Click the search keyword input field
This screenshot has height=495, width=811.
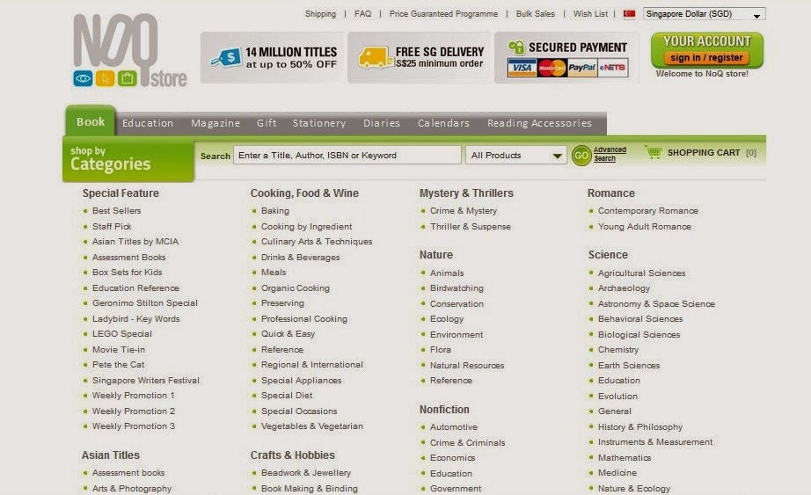point(347,155)
